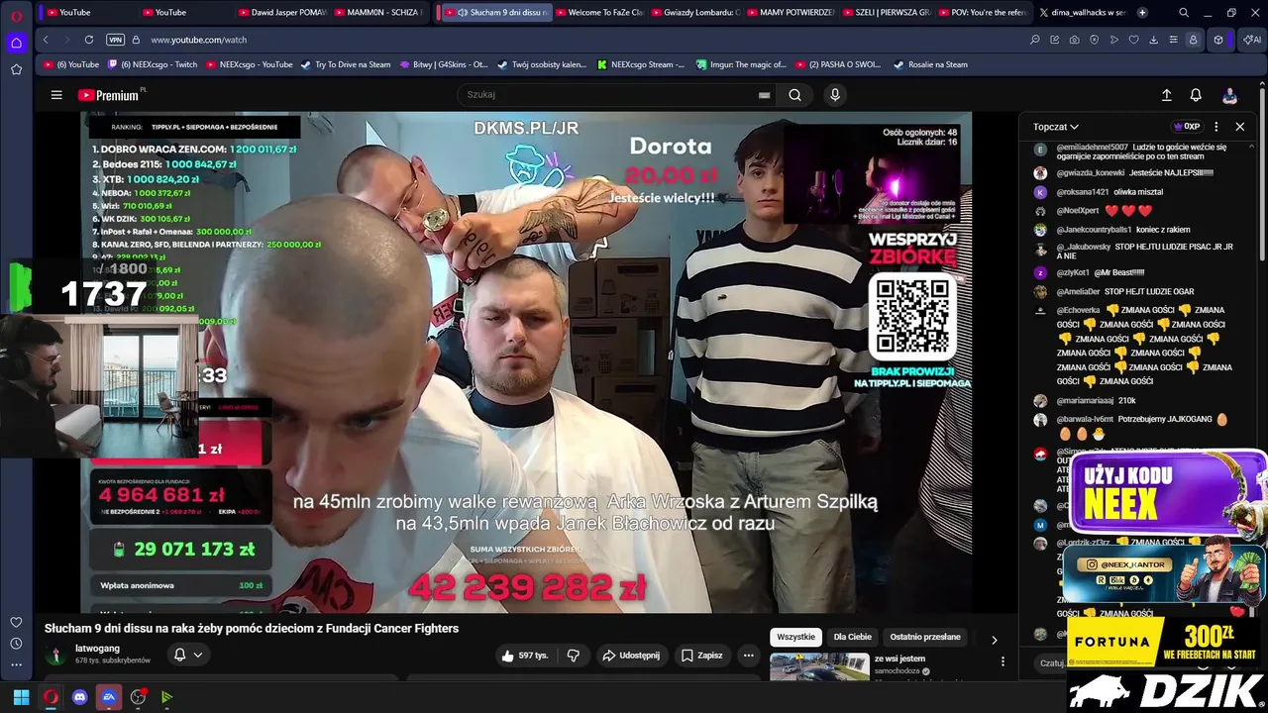Screen dimensions: 1268x713
Task: Open Opera sidebar home workspace icon
Action: pos(16,43)
